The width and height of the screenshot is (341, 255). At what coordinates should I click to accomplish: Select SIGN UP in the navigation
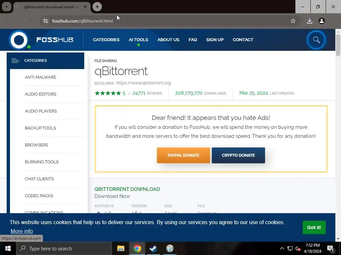[x=215, y=40]
